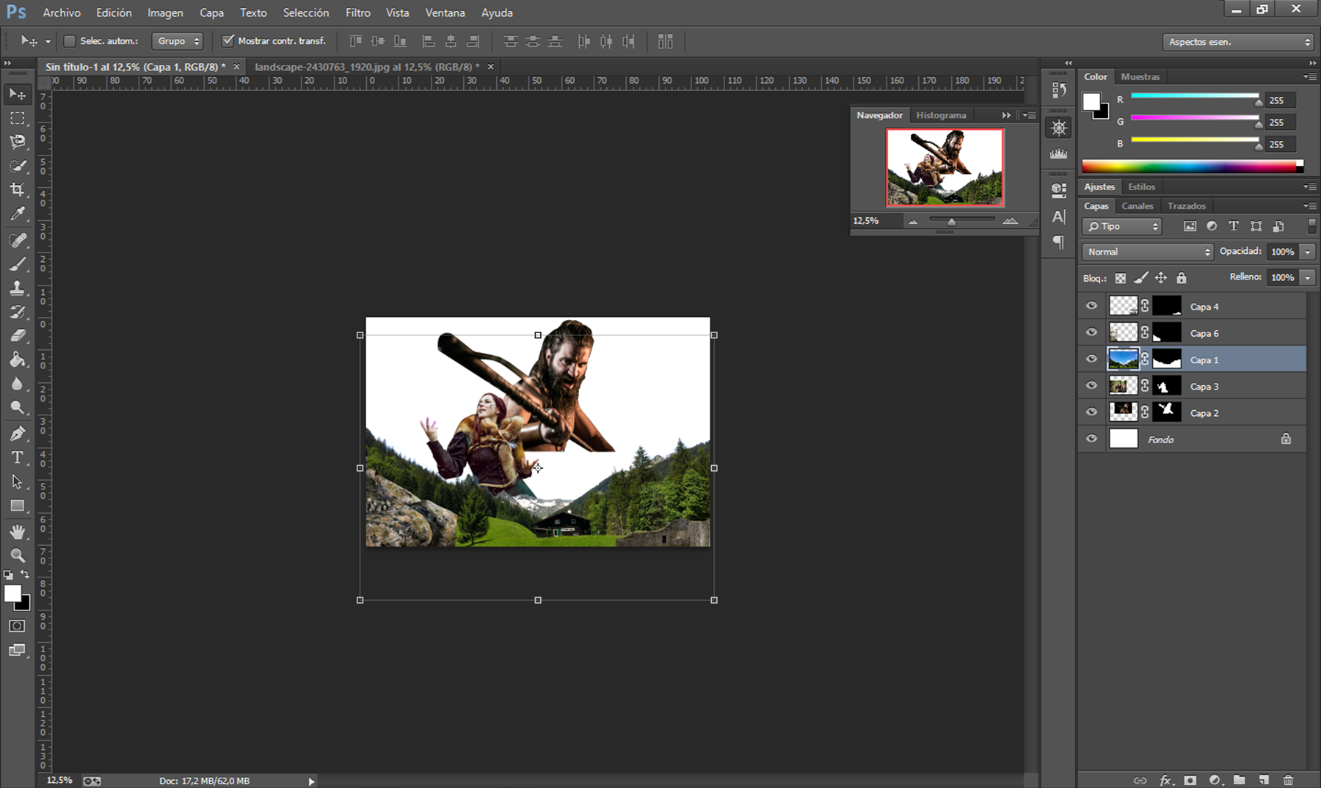The height and width of the screenshot is (788, 1321).
Task: Open the Aspectos esen. workspace dropdown
Action: coord(1237,42)
